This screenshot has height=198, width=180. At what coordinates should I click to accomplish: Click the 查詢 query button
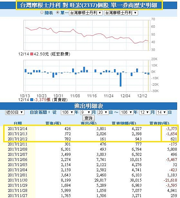point(89,118)
